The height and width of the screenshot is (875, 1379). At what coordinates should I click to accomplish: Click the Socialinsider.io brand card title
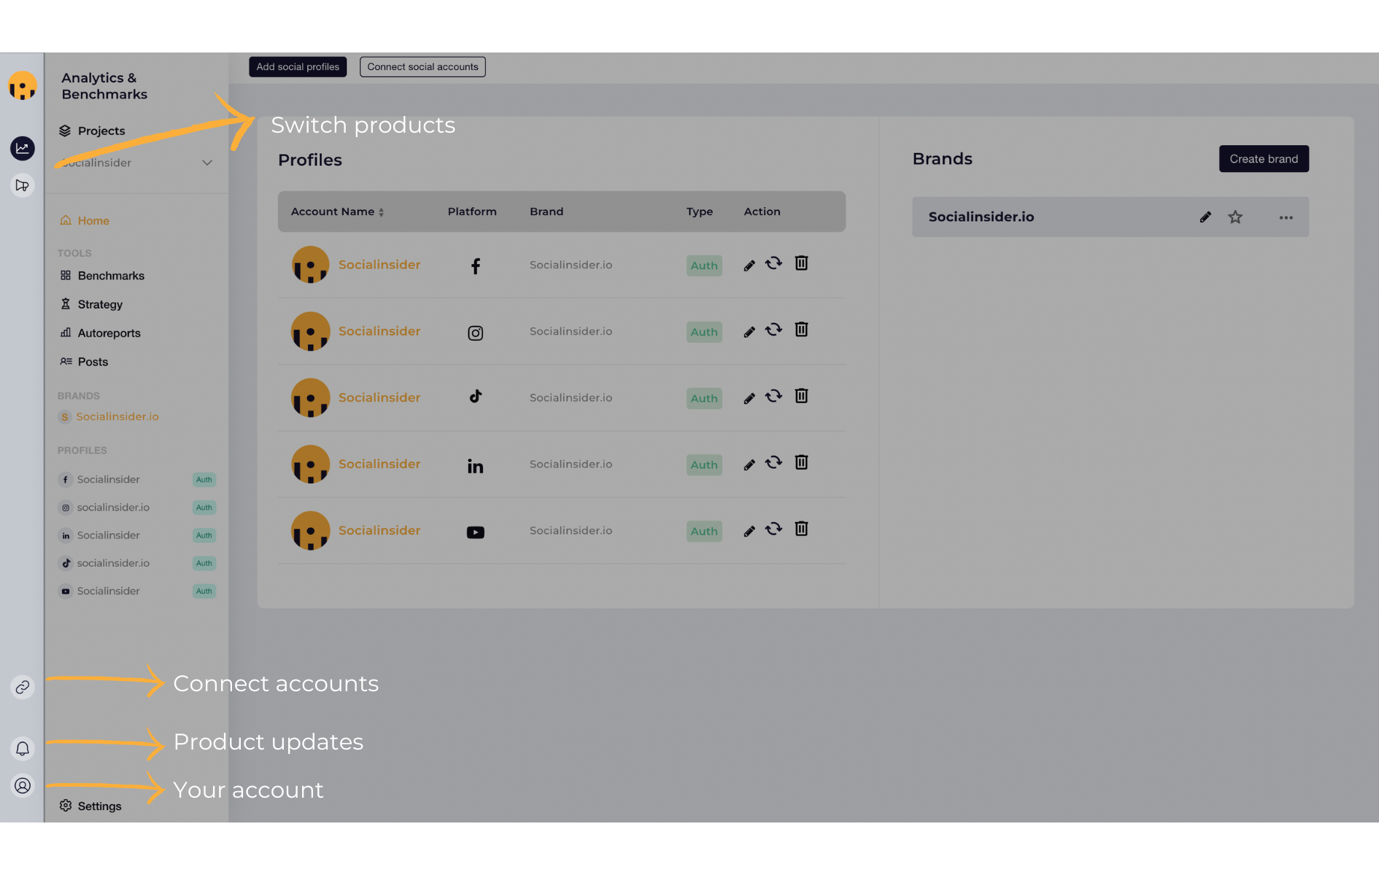(981, 217)
